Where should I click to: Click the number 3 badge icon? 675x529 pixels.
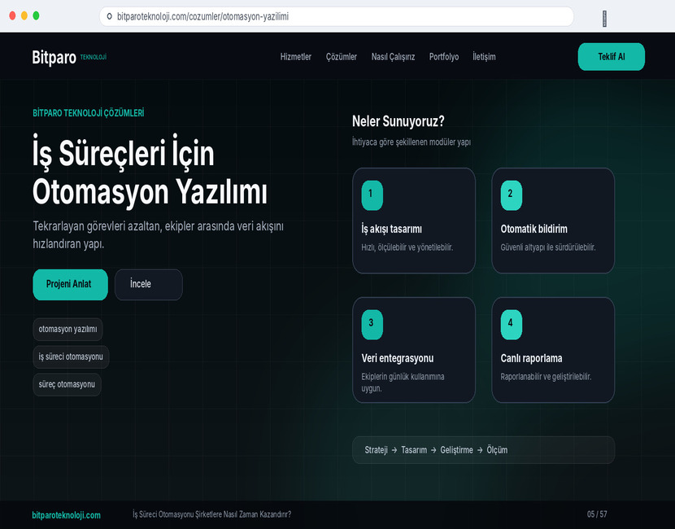point(372,325)
